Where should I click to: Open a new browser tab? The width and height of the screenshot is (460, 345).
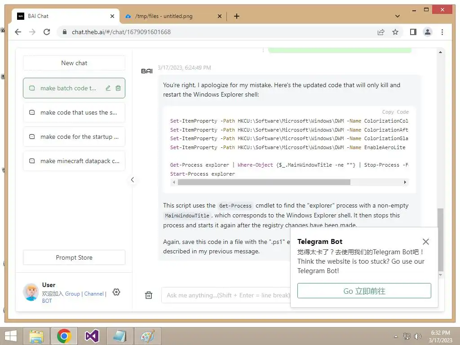(237, 16)
